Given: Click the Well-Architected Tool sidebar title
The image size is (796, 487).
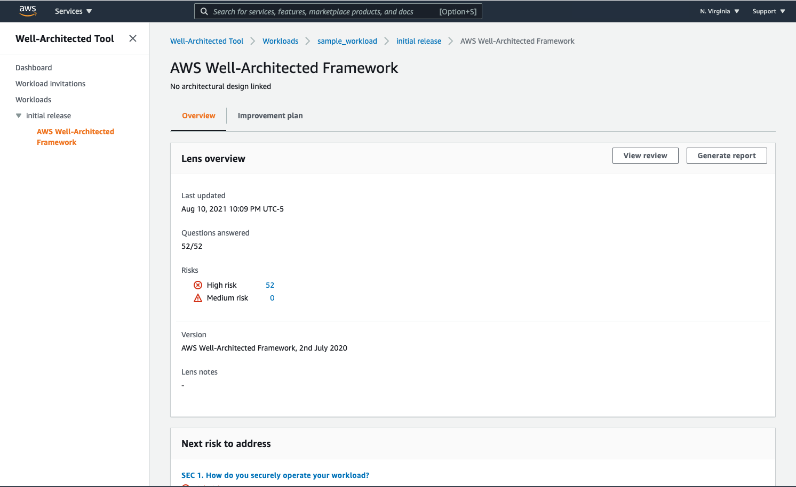Looking at the screenshot, I should pos(65,38).
